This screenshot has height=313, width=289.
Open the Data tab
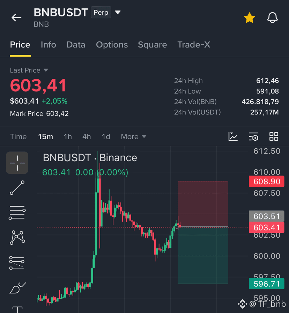[x=76, y=45]
